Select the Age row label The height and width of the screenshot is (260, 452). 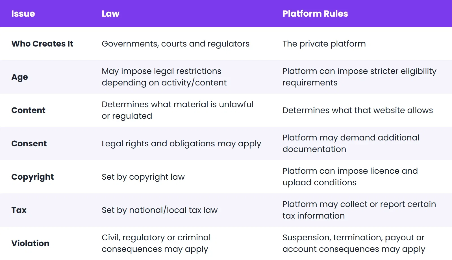click(19, 77)
